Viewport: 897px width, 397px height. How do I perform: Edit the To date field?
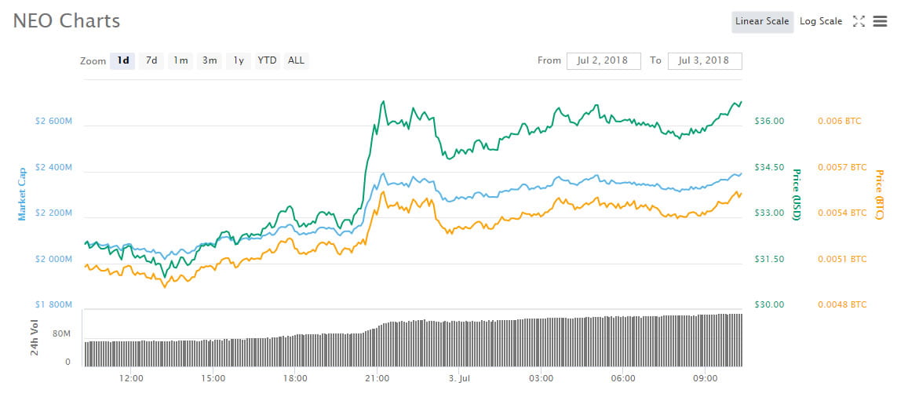[x=705, y=60]
